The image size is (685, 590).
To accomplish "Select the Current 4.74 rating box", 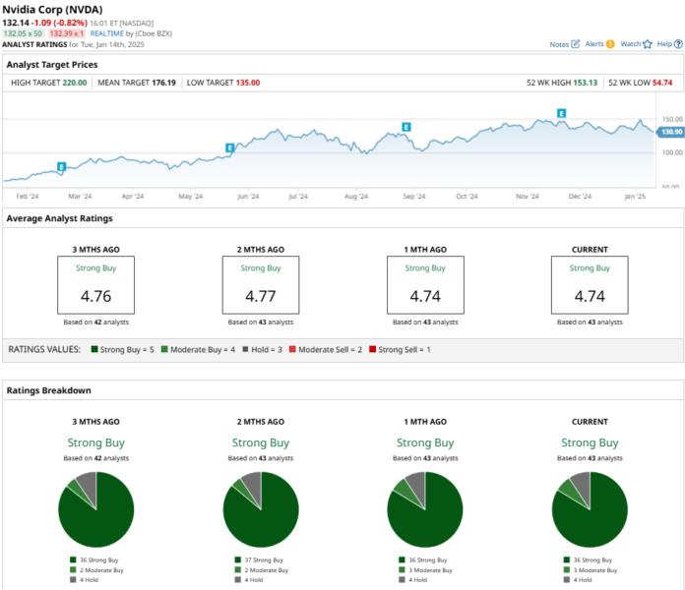I will tap(590, 285).
